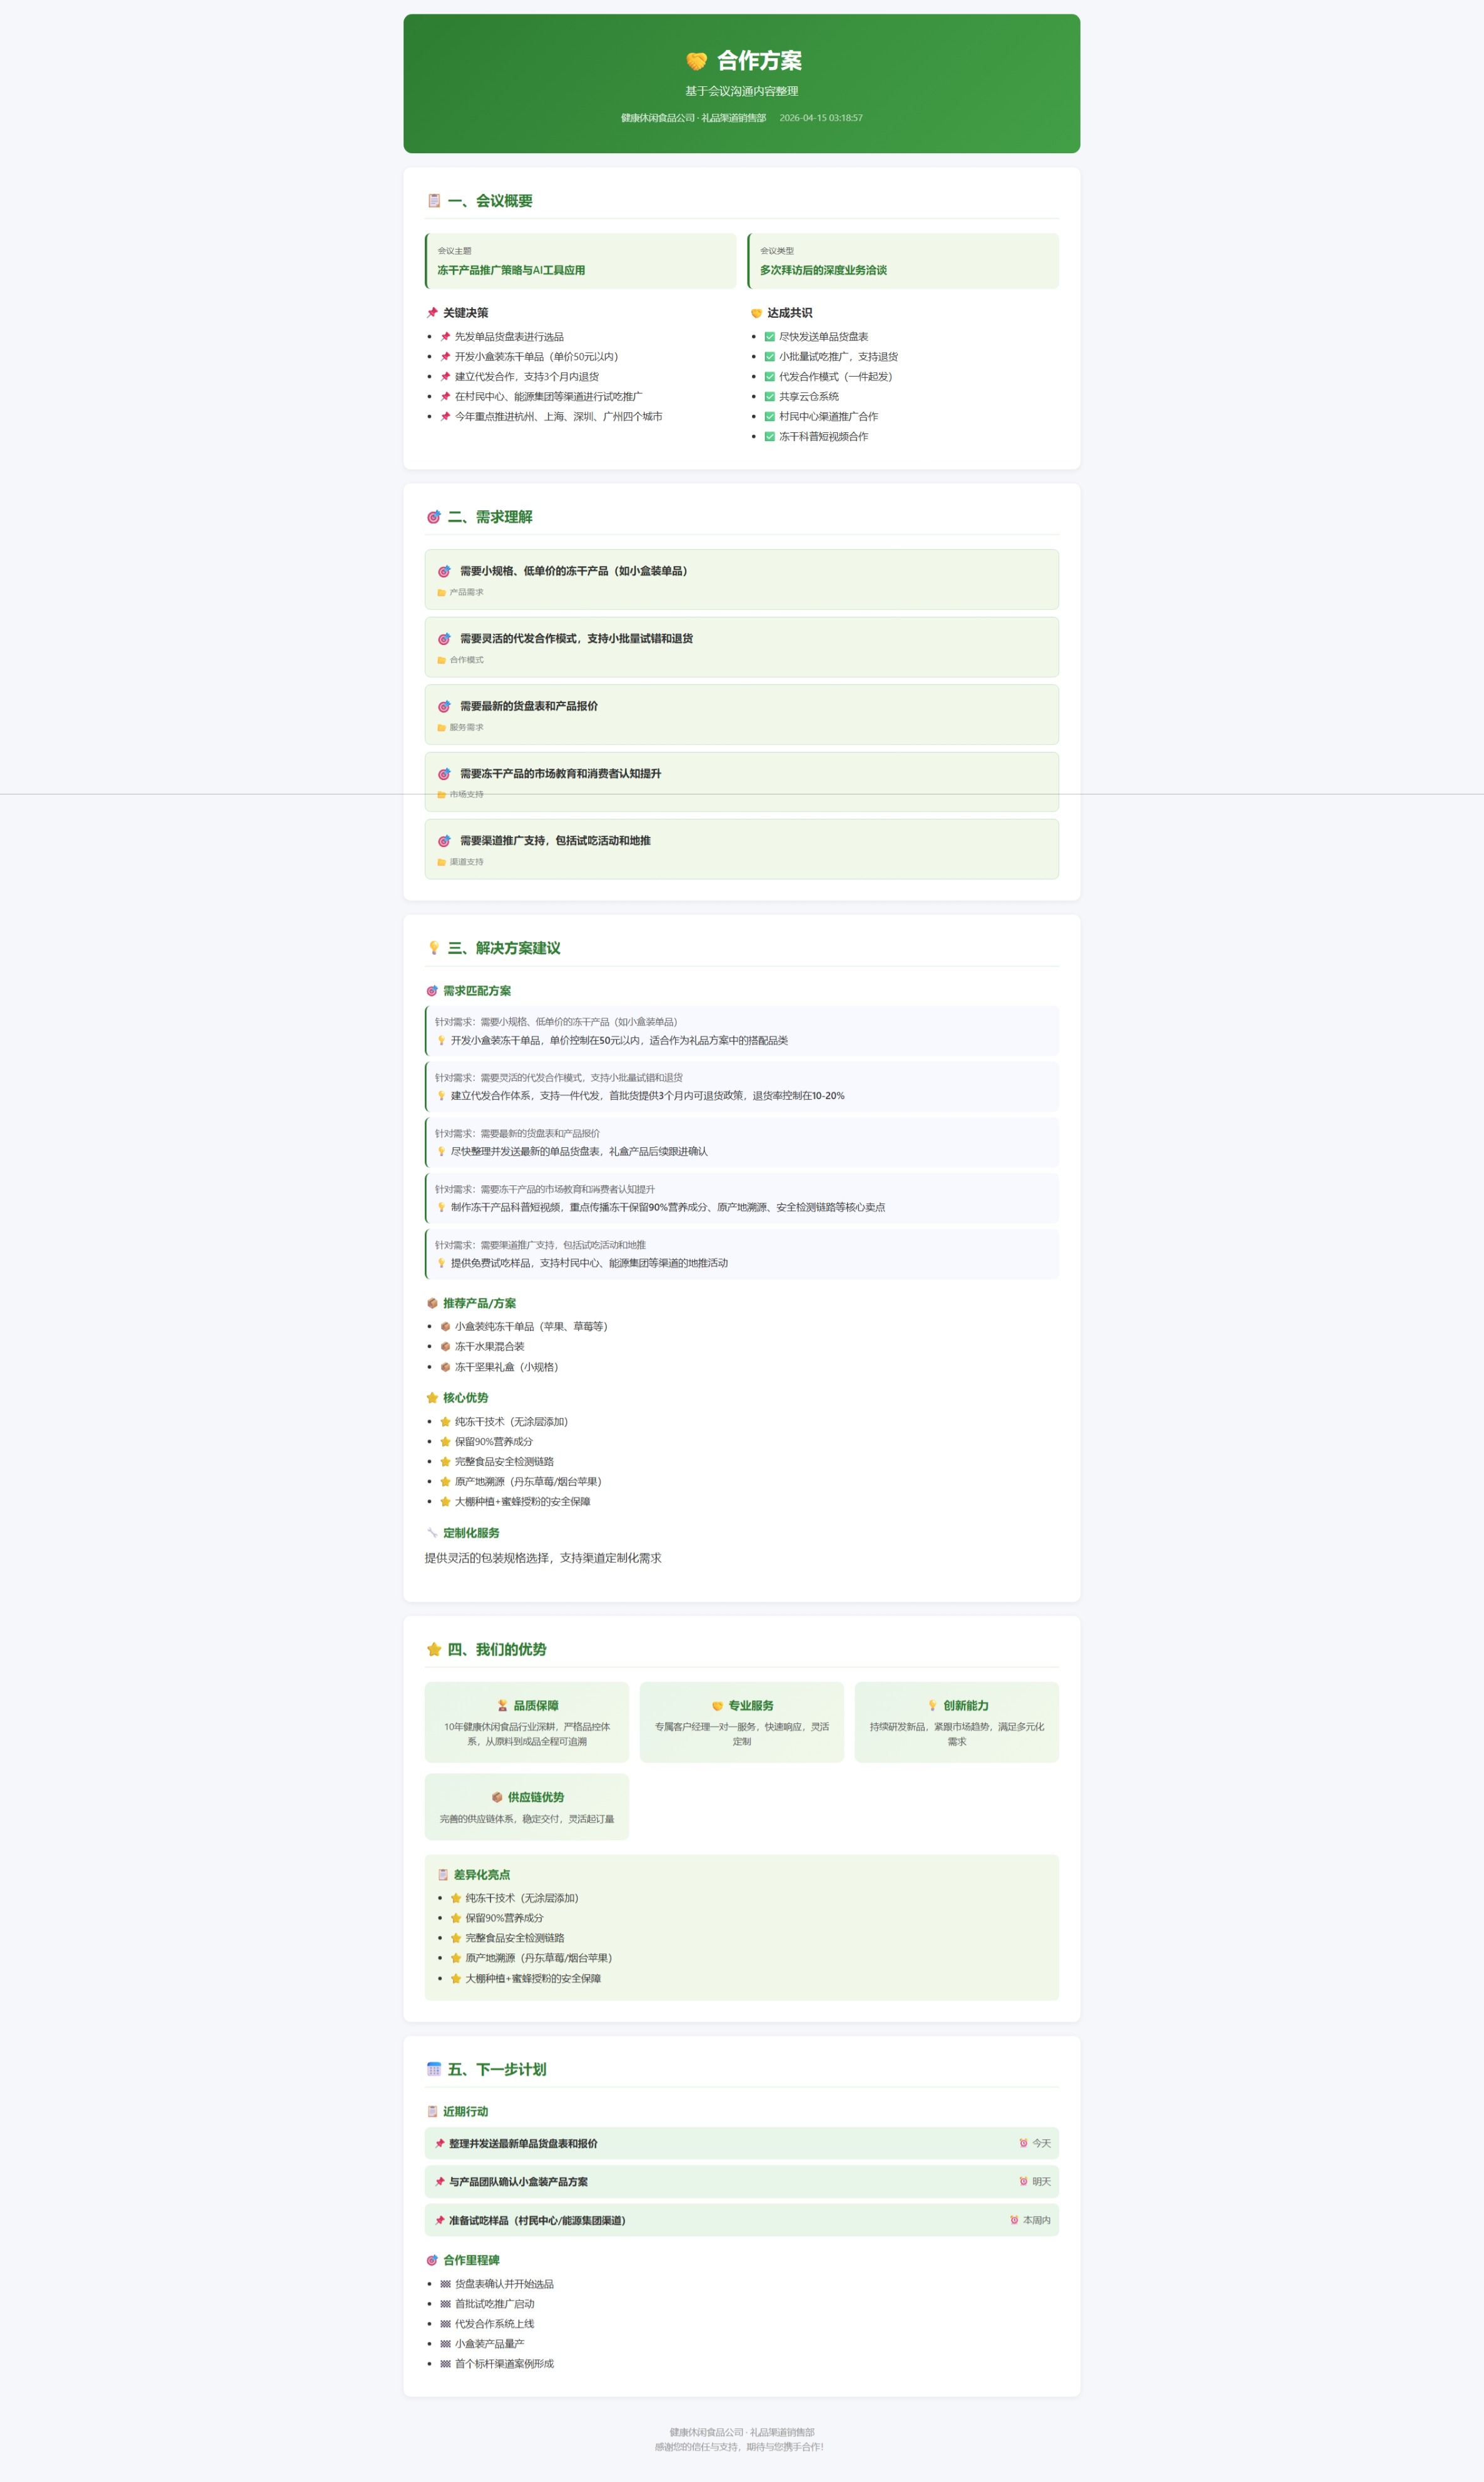Select the action item 整理并发送最新单品货盘表和报价
Image resolution: width=1484 pixels, height=2482 pixels.
pos(523,2143)
